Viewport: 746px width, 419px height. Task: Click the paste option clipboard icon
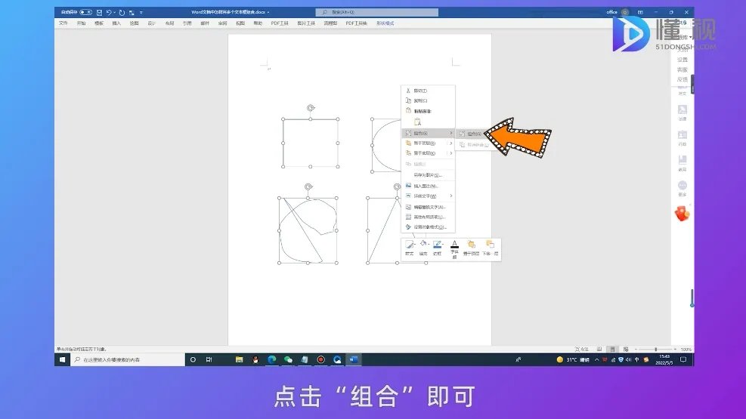tap(417, 122)
